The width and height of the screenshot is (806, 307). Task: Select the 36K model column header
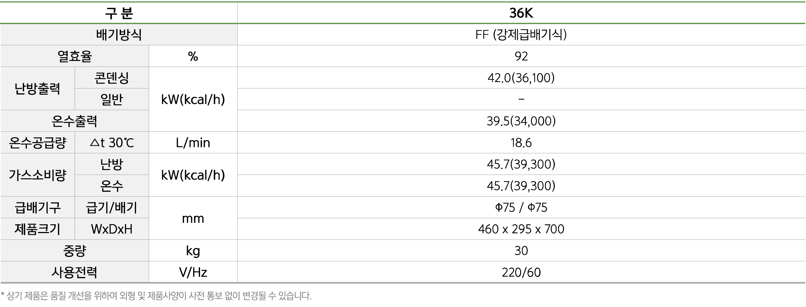pos(521,13)
